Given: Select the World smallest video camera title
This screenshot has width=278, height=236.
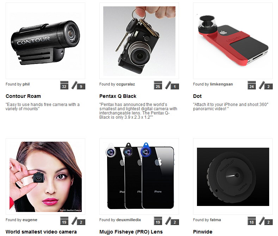Looking at the screenshot, I should 41,232.
